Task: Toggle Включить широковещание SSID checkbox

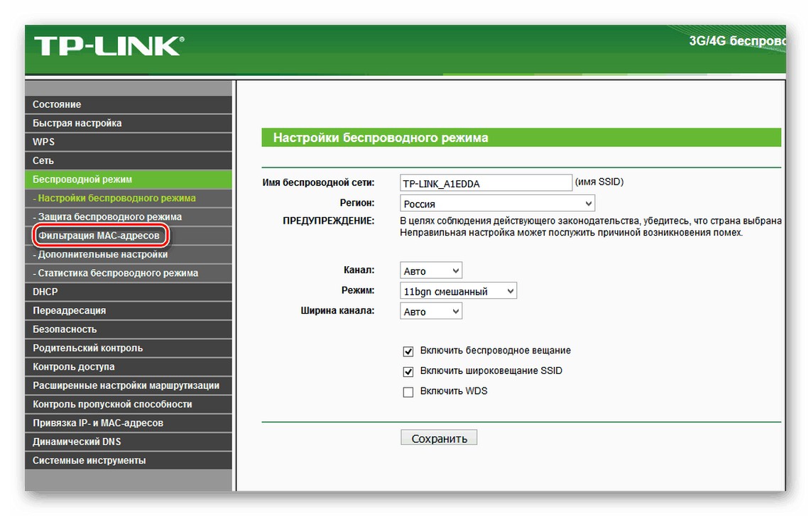Action: point(408,372)
